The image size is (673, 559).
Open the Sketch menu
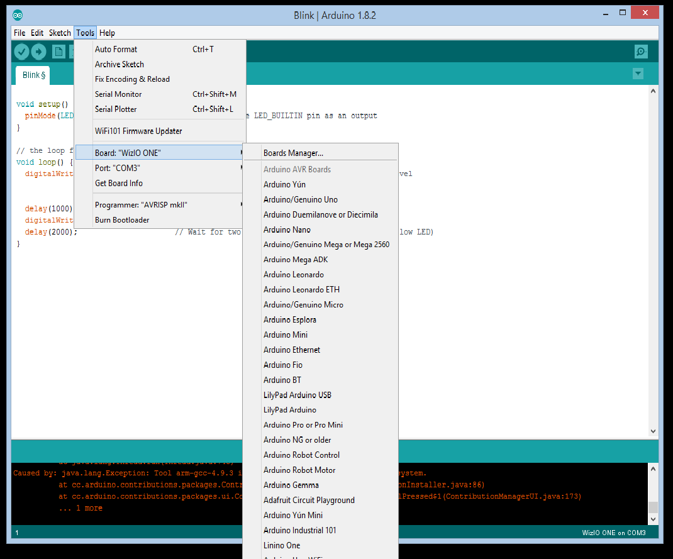coord(60,33)
